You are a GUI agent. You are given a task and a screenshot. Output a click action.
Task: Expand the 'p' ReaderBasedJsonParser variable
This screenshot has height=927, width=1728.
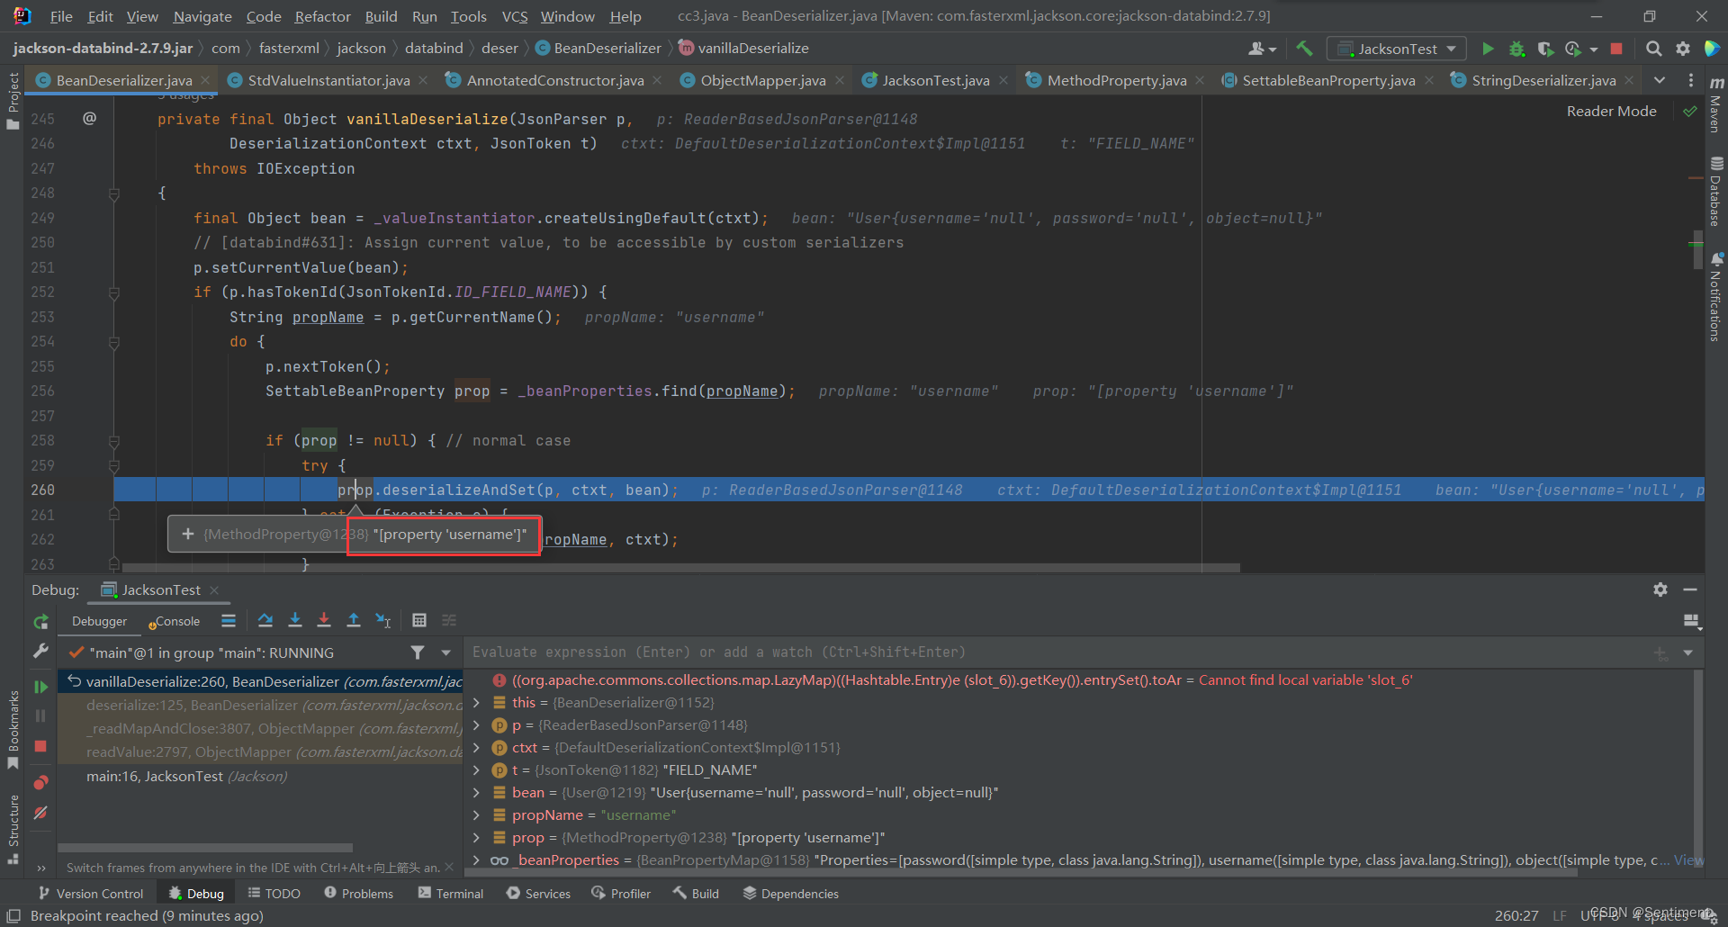pos(476,725)
